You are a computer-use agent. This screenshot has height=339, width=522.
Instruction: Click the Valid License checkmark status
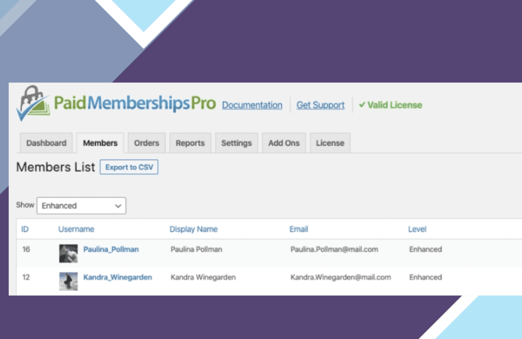click(x=390, y=105)
